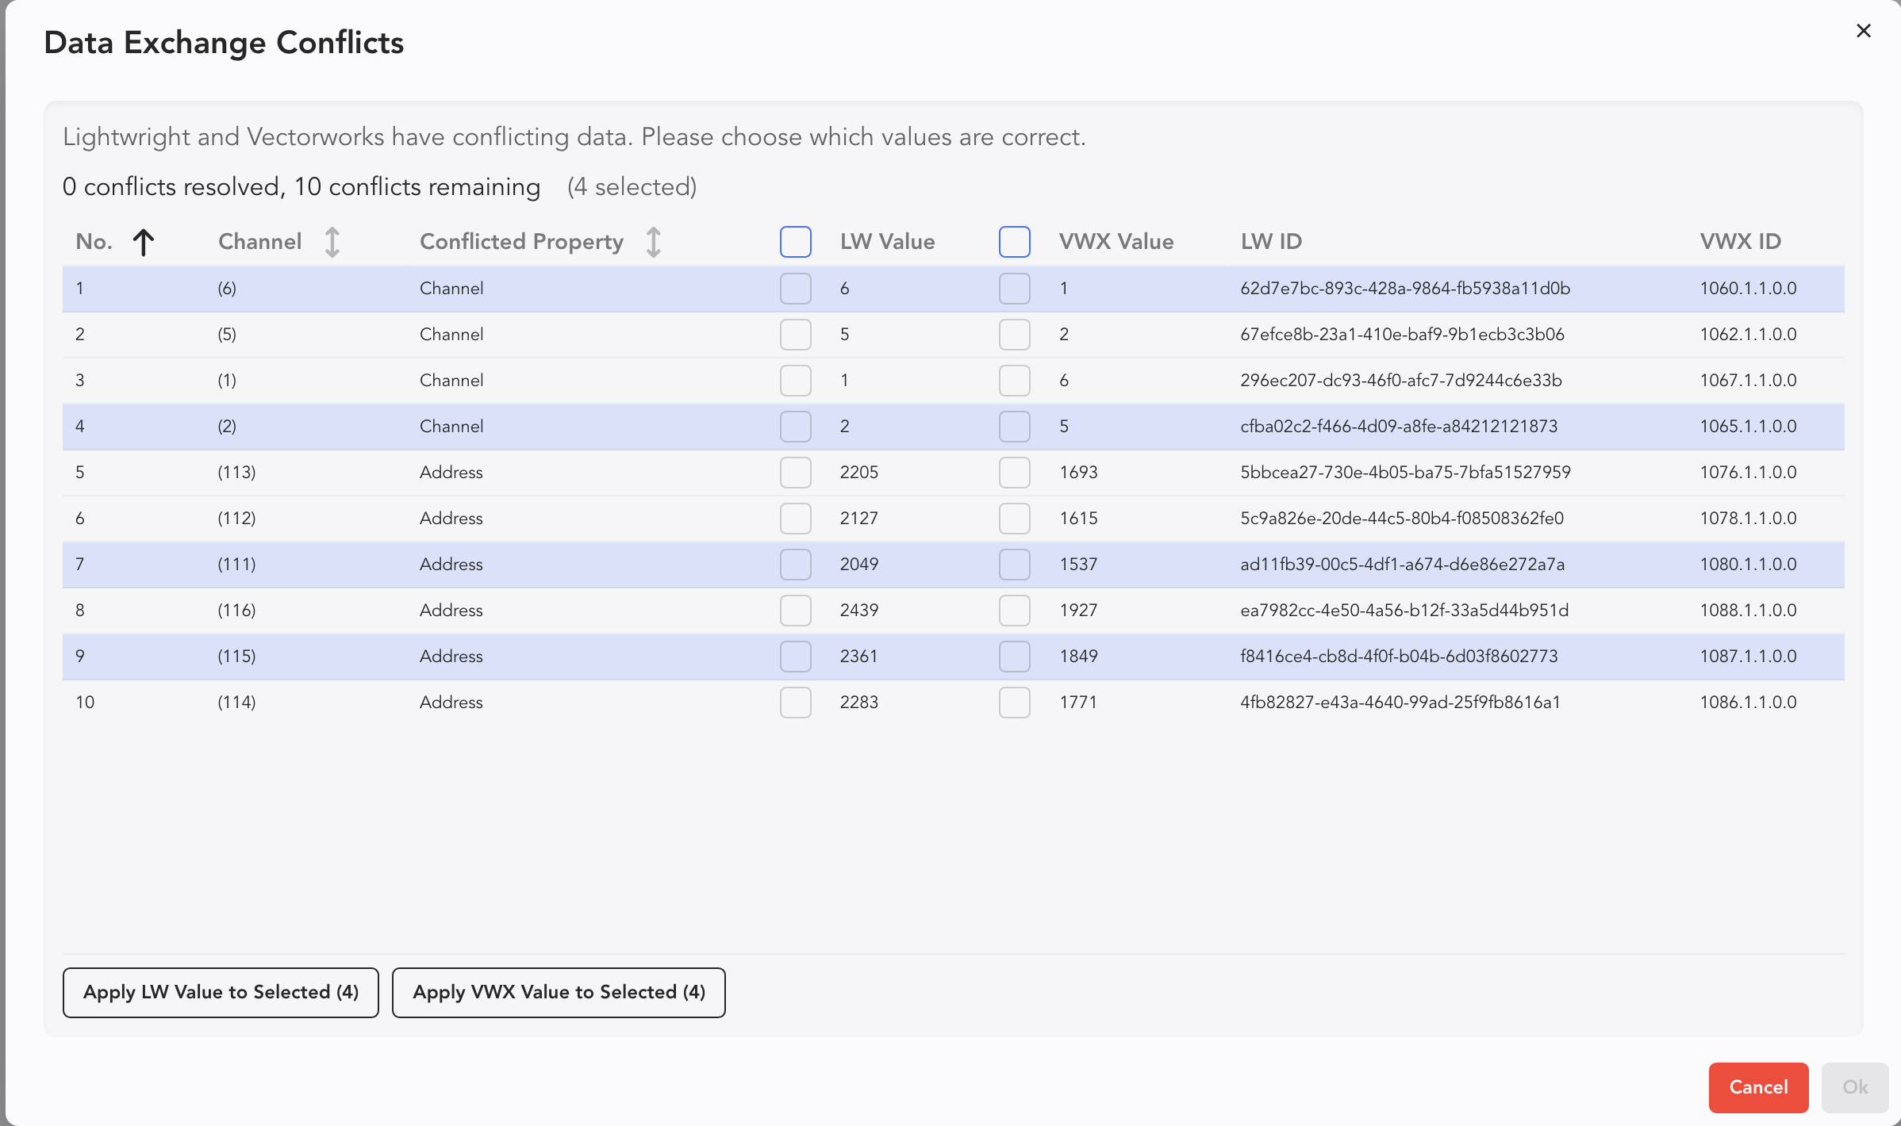Check the select-all VWX Value header checkbox
1901x1126 pixels.
[1014, 242]
